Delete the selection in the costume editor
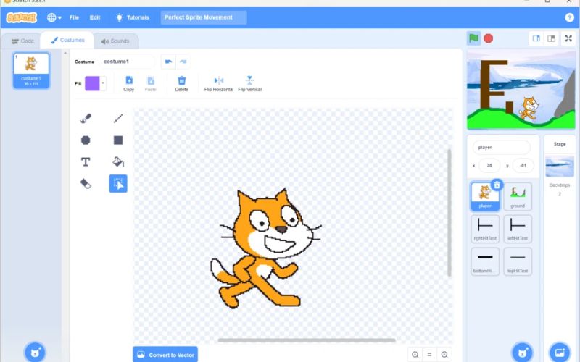 tap(182, 83)
